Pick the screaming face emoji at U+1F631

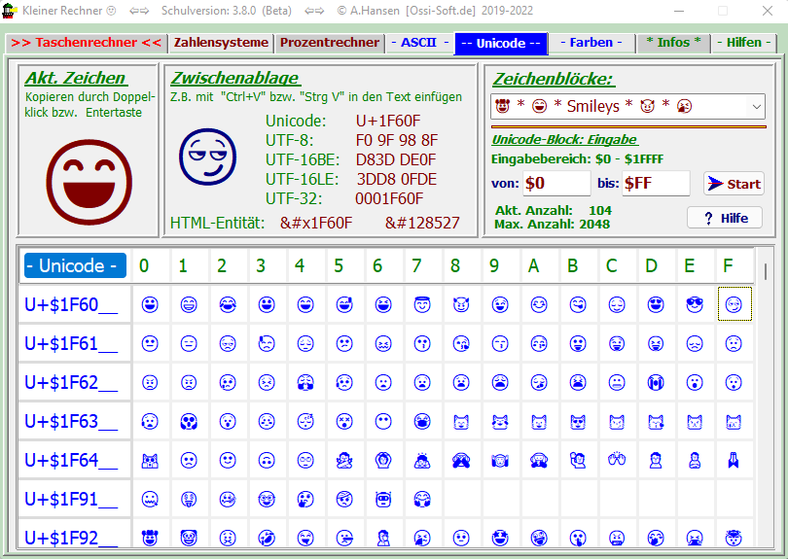(x=189, y=422)
